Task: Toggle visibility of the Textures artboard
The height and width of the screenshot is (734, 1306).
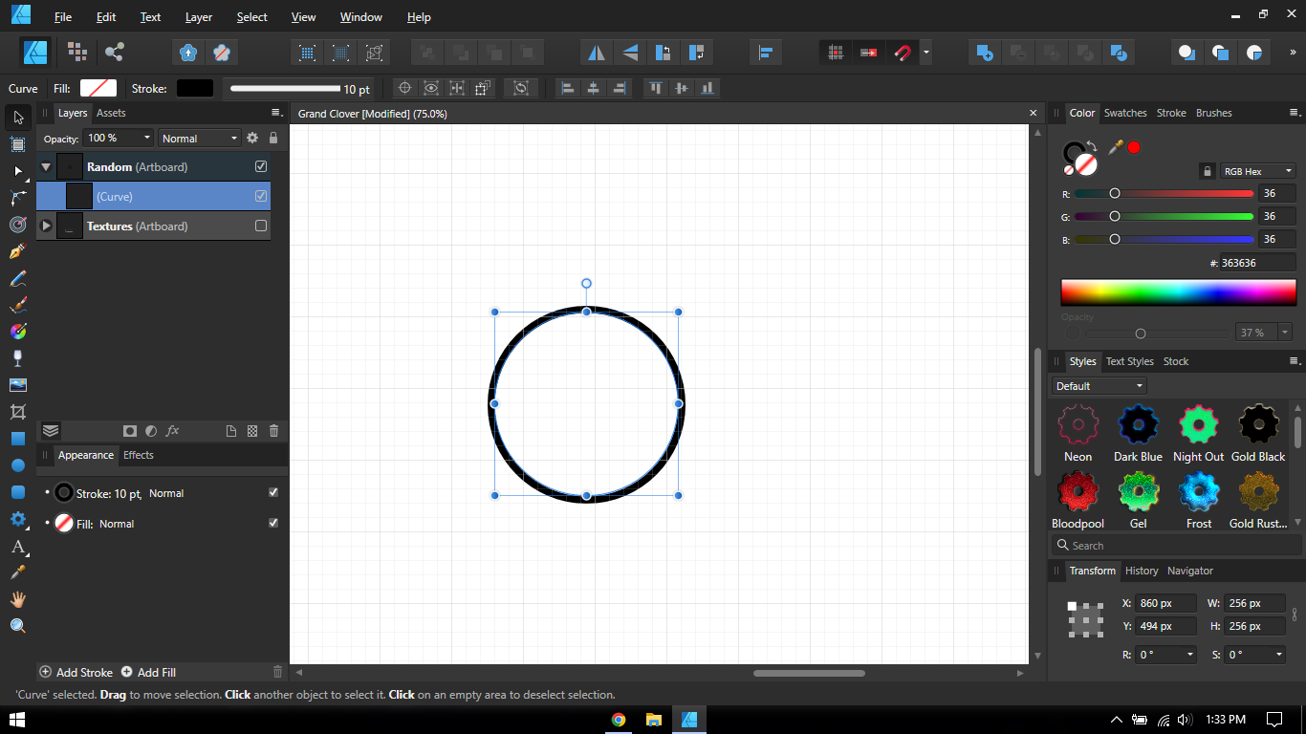Action: (260, 226)
